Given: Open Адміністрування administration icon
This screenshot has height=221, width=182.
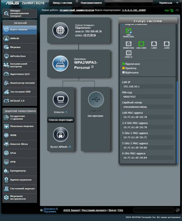Looking at the screenshot, I should click(x=6, y=180).
